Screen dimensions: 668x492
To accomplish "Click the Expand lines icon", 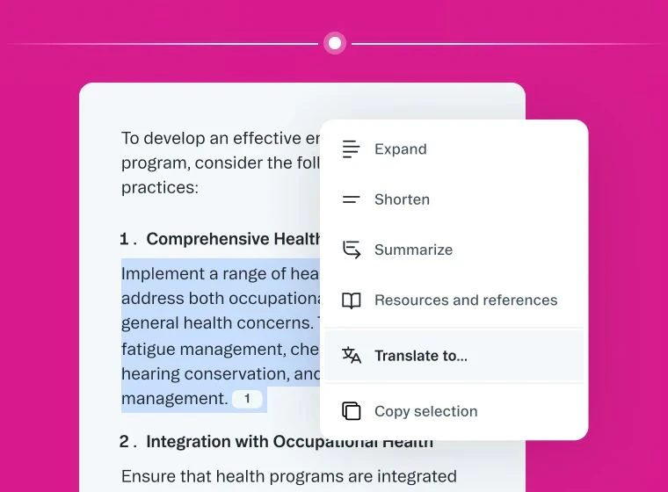I will pos(351,149).
